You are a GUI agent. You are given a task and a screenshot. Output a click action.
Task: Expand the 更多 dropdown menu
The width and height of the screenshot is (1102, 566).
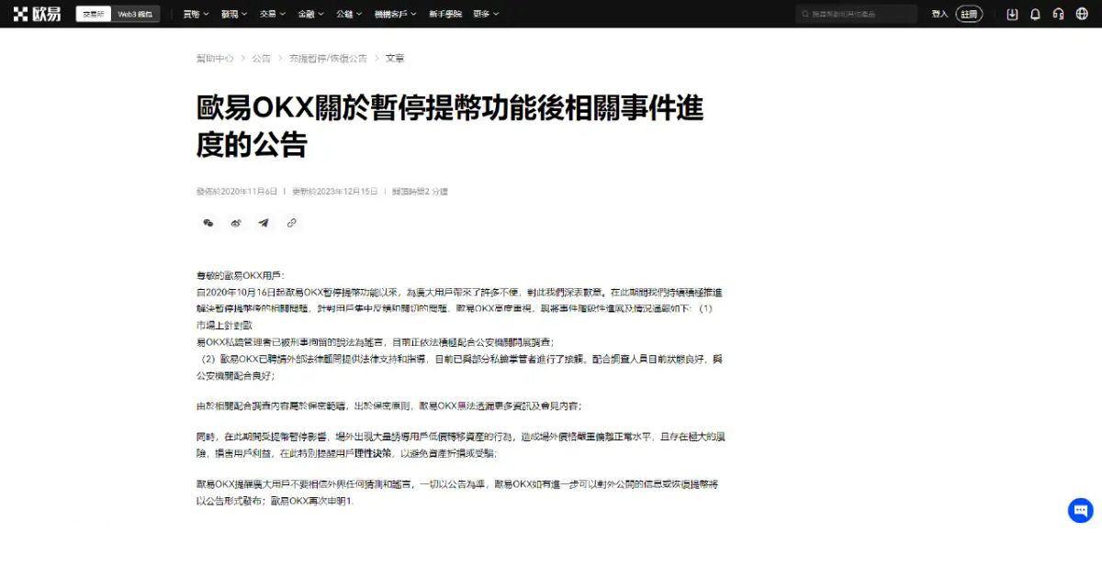point(487,14)
